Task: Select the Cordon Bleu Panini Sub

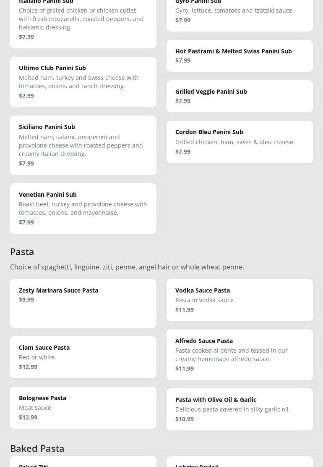Action: [239, 141]
